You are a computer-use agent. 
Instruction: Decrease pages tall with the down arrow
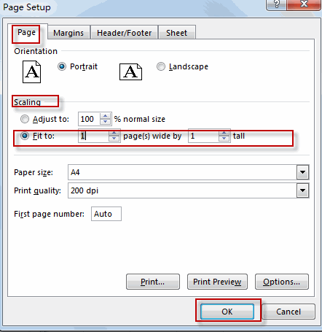click(224, 139)
